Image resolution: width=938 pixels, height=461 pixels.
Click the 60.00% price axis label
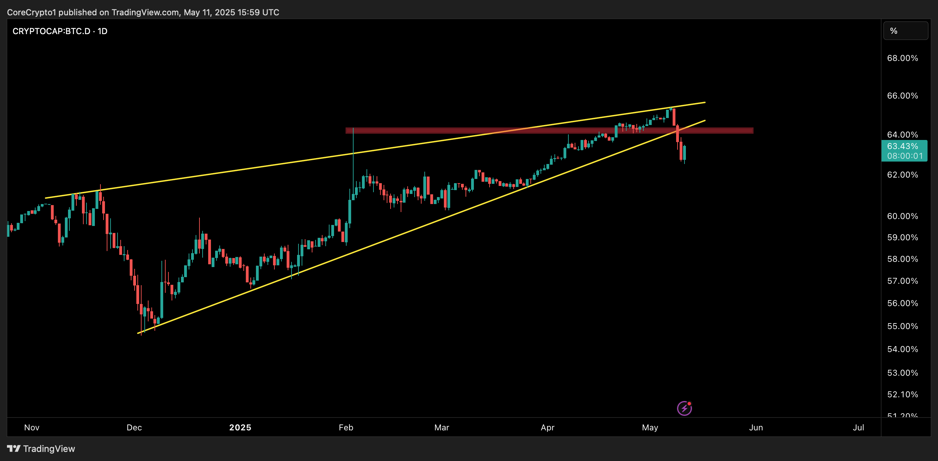coord(902,216)
